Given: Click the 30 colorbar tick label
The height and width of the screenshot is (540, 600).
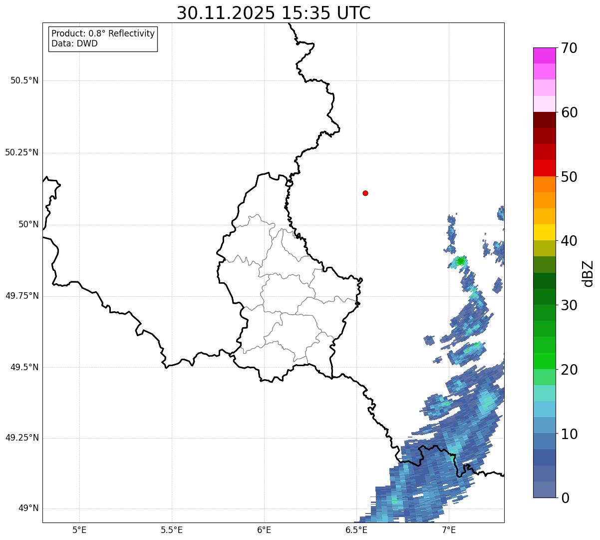Looking at the screenshot, I should click(x=569, y=306).
